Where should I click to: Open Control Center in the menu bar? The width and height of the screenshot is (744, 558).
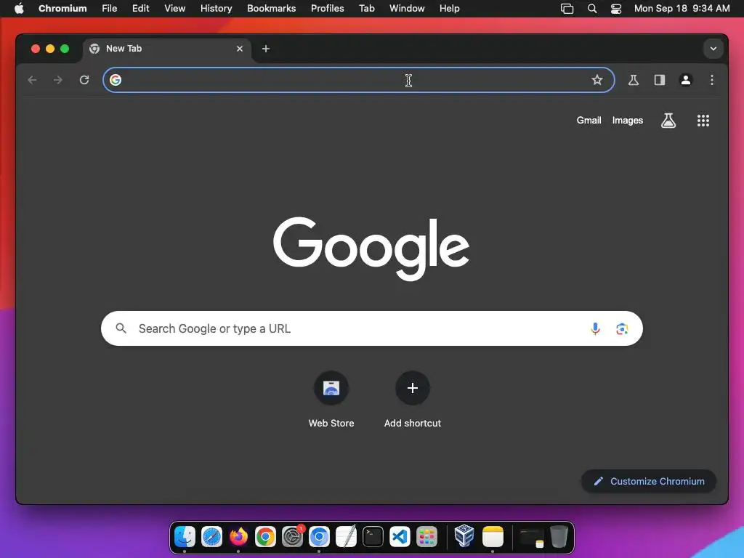616,8
